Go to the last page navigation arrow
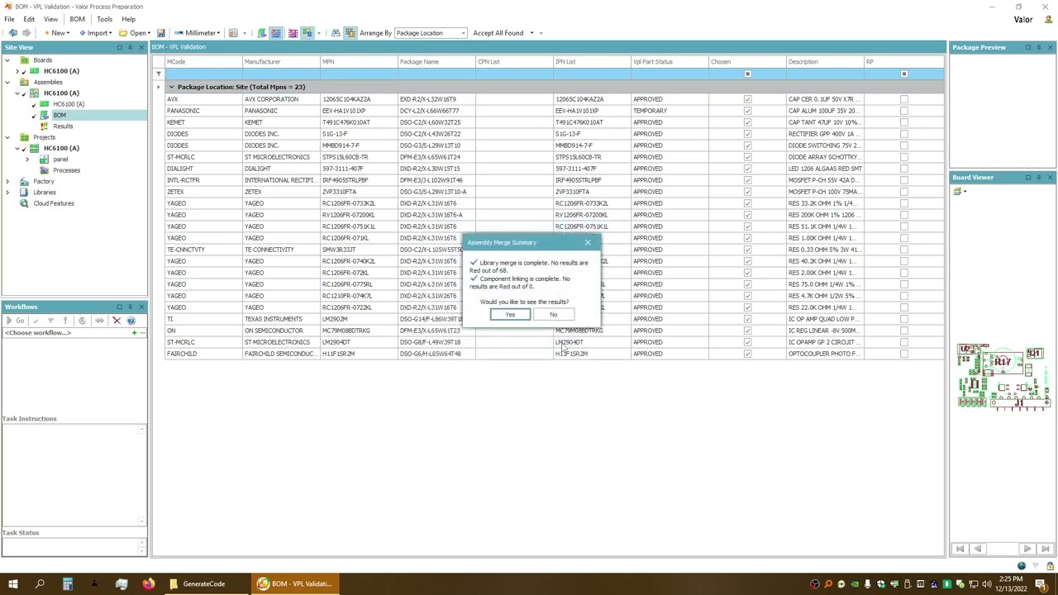1058x595 pixels. [1045, 549]
